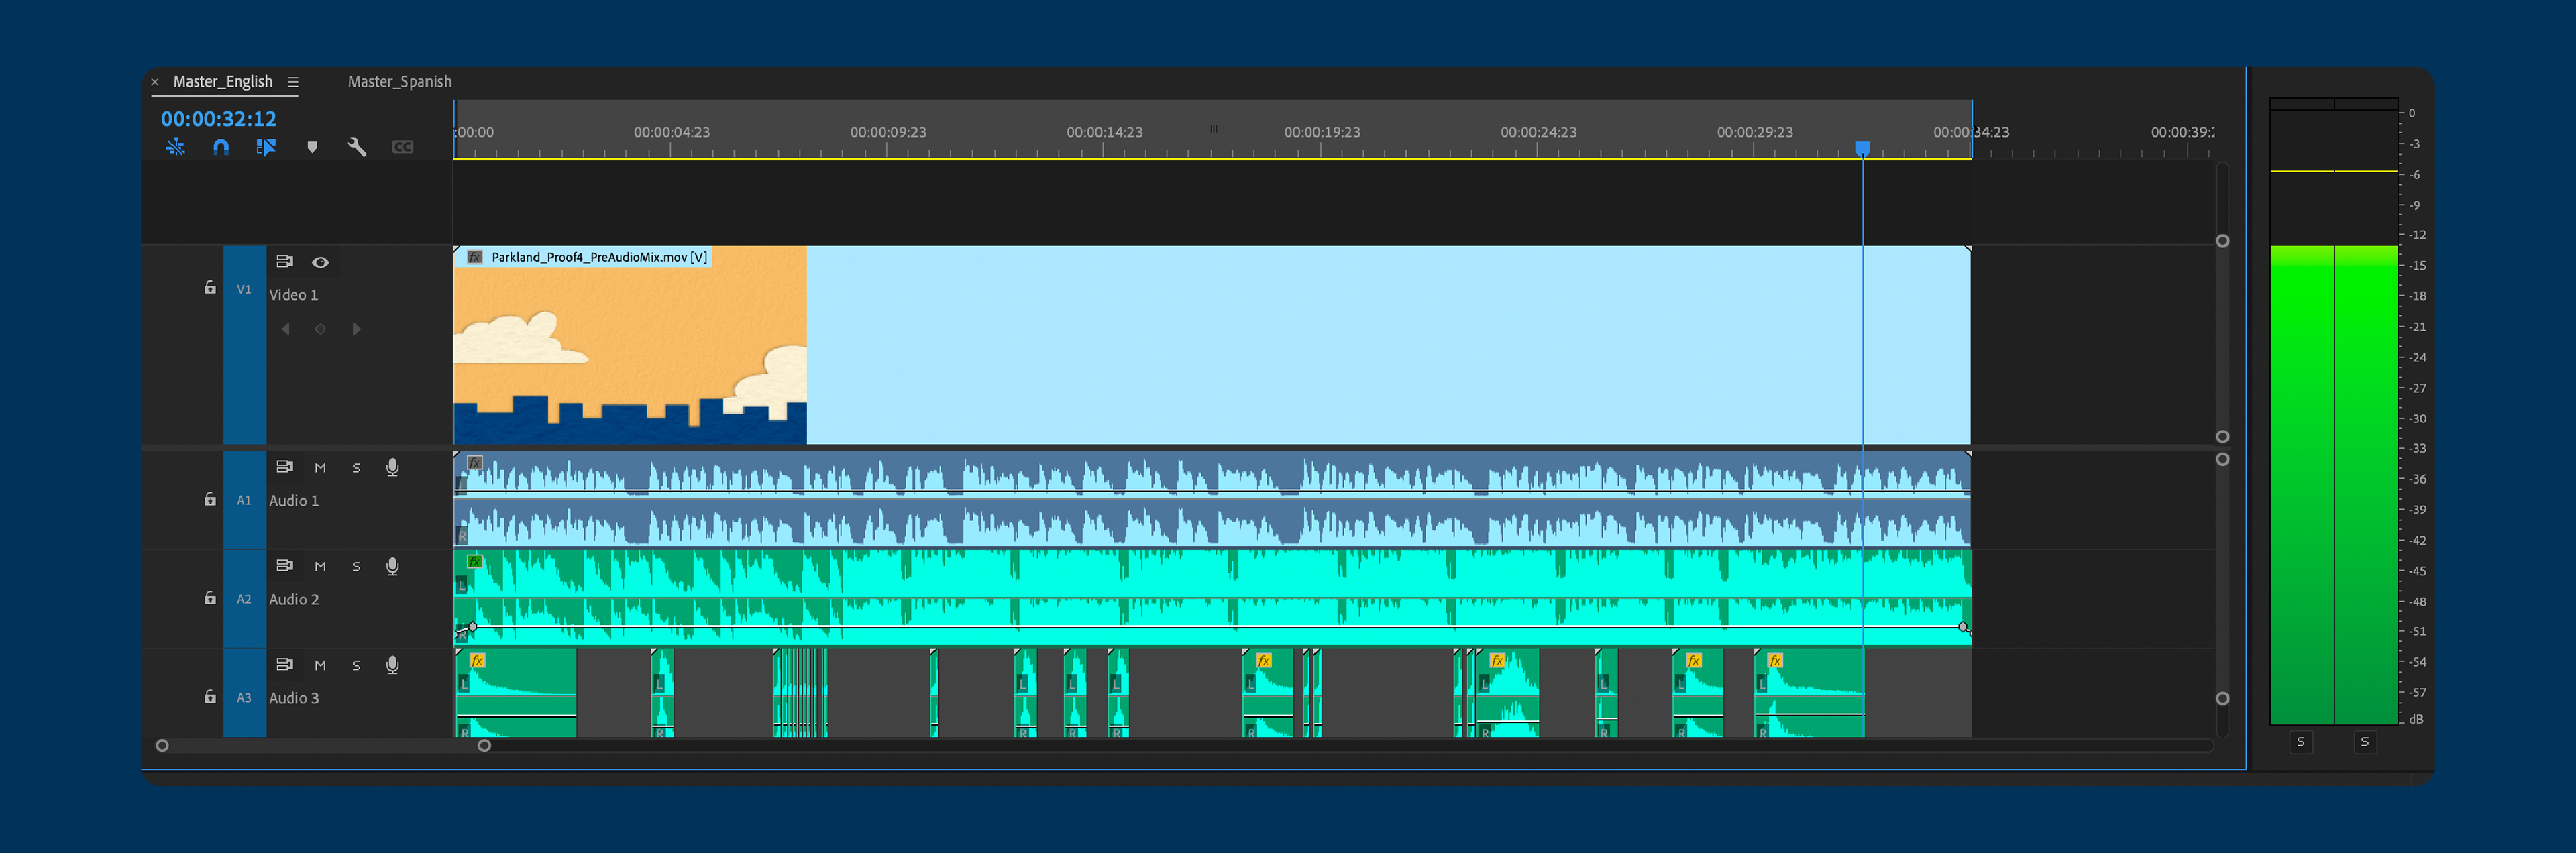Click the Audio 1 track name
This screenshot has height=853, width=2576.
(294, 501)
